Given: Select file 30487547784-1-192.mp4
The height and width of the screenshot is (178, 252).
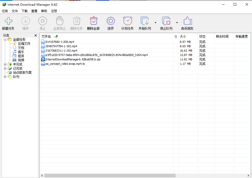Looking at the screenshot, I should [61, 46].
